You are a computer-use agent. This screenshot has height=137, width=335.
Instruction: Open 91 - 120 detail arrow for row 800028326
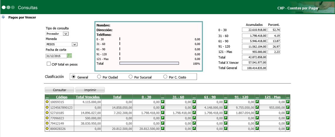[x=257, y=128]
